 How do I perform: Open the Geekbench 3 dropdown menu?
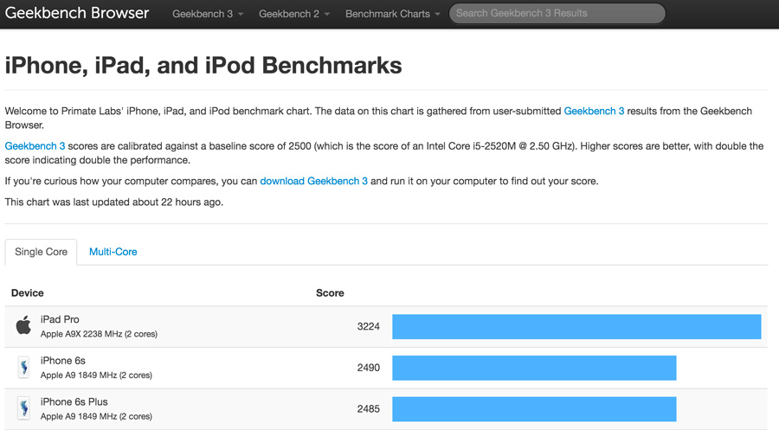coord(208,14)
